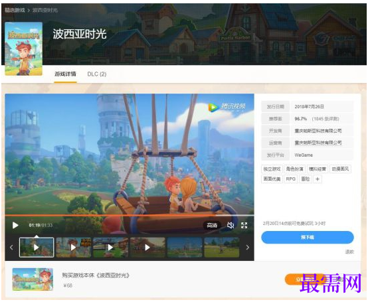Click the 01:19/01:33 video time display
Screen dimensions: 374x304
click(x=41, y=225)
